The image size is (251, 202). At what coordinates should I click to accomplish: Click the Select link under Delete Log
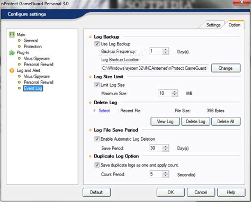point(104,111)
